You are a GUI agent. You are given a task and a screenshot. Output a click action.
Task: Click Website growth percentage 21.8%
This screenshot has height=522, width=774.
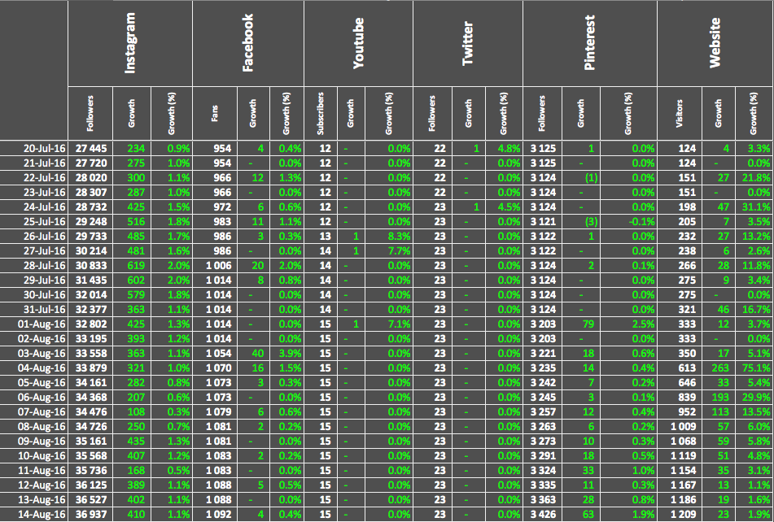point(754,177)
